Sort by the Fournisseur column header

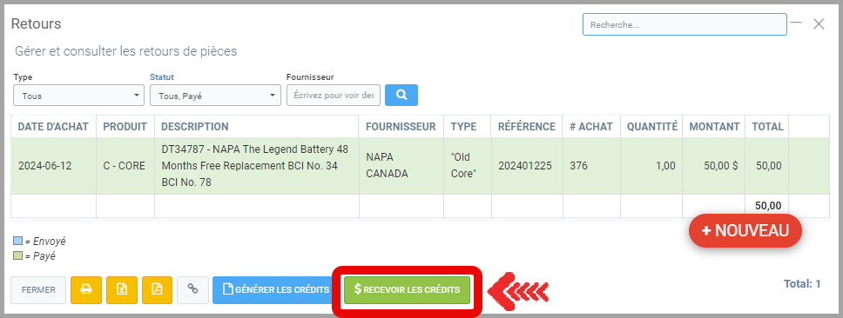tap(401, 127)
